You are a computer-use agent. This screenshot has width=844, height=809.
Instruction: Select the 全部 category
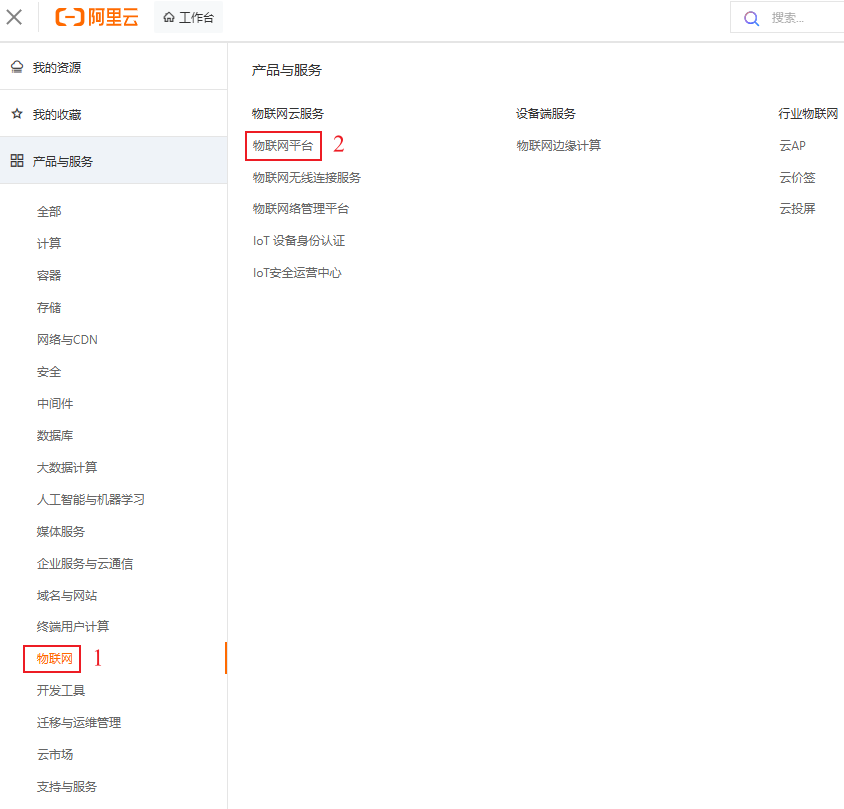[49, 211]
